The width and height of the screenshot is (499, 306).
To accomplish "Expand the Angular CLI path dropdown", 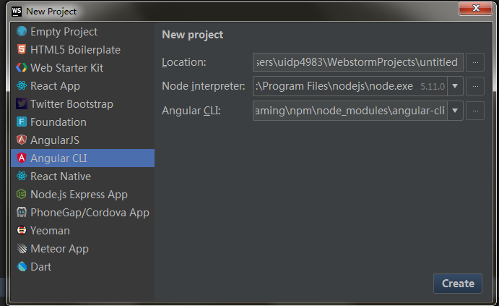I will 456,111.
